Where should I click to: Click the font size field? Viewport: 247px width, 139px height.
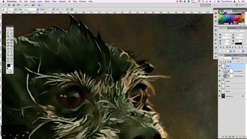225,34
